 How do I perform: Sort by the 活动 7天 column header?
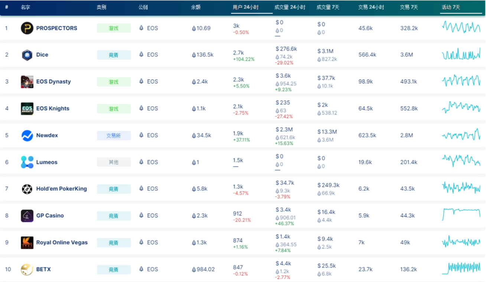[x=451, y=7]
